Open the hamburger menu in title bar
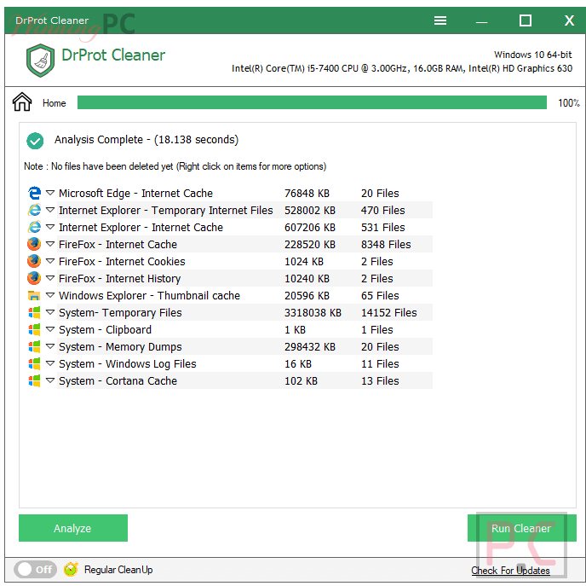The image size is (586, 586). (439, 20)
